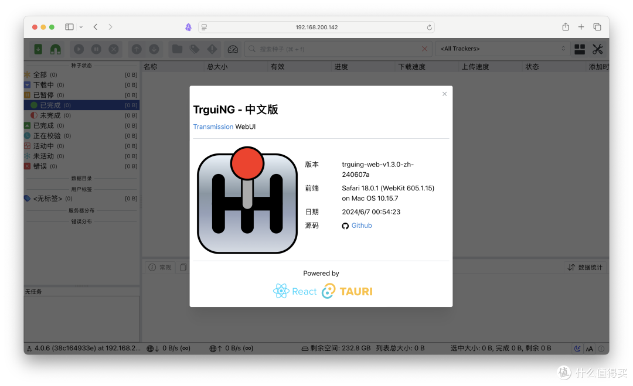Click the gear-shift app logo image
Image resolution: width=633 pixels, height=386 pixels.
coord(247,200)
